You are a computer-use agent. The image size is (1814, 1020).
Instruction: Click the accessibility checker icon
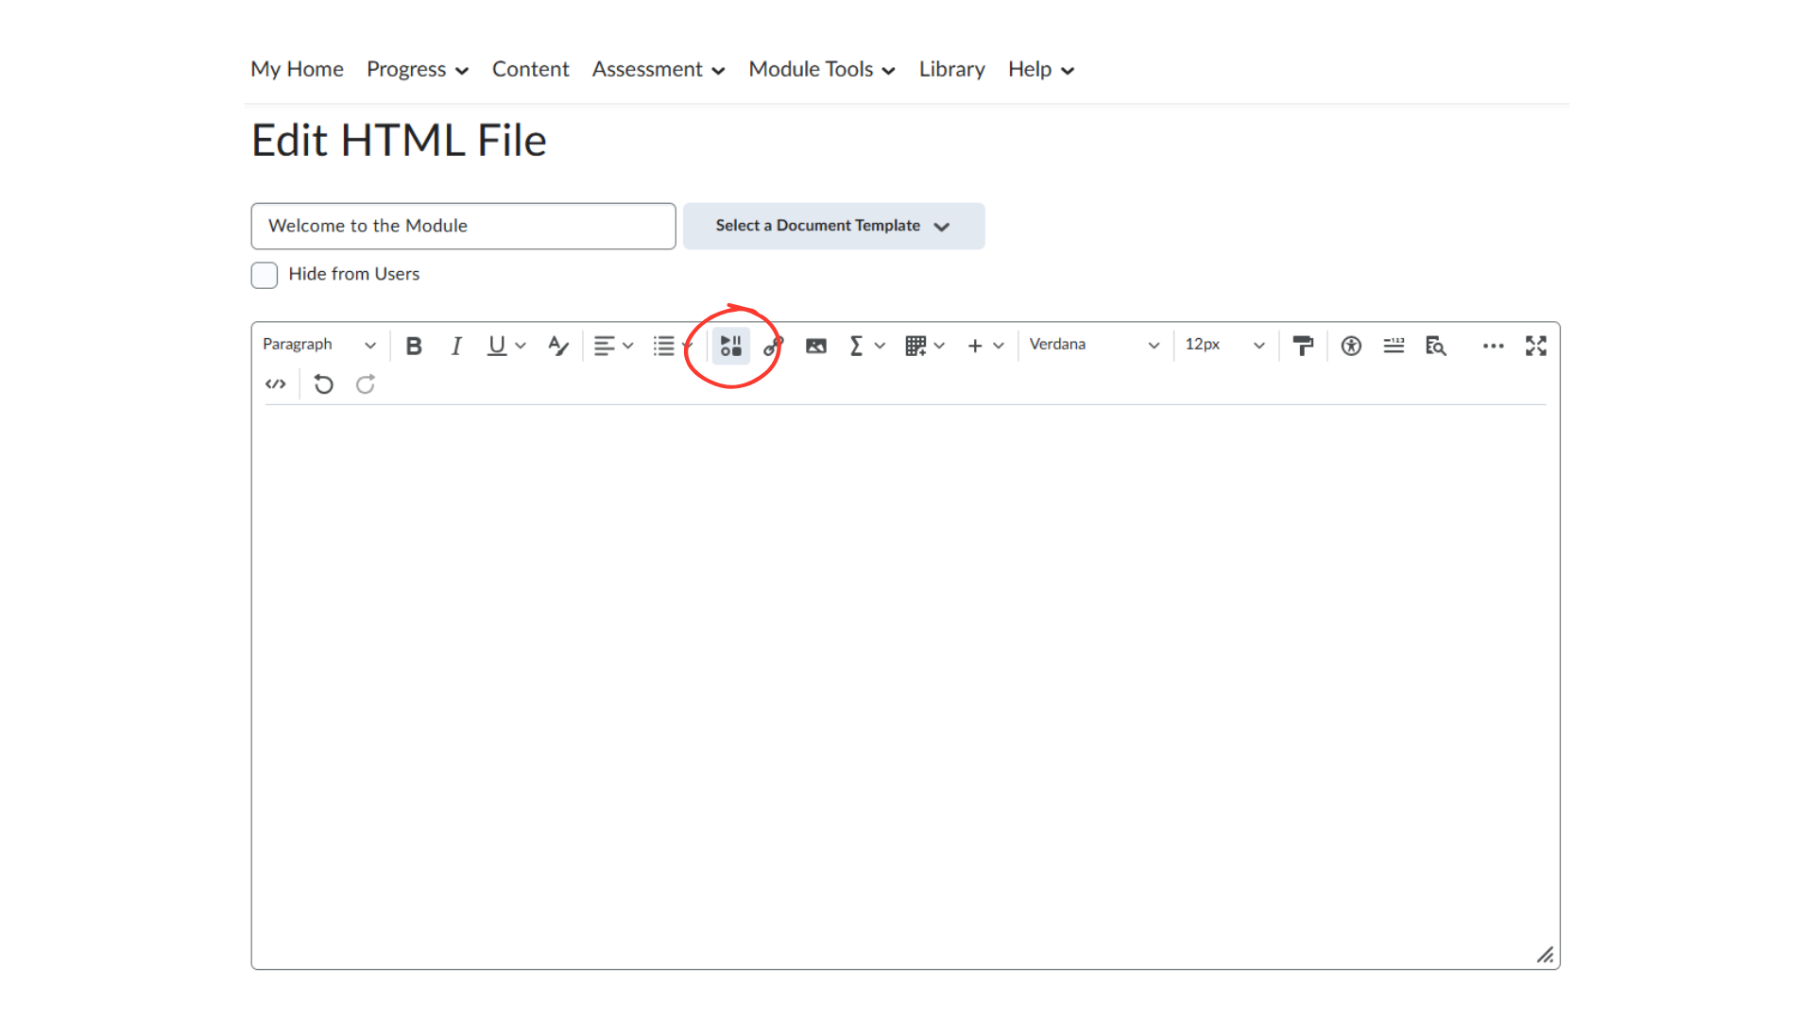click(1350, 346)
